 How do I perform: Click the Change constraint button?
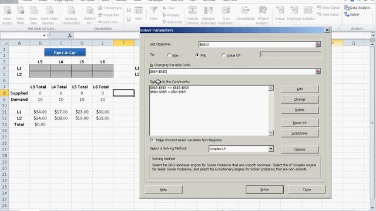tap(300, 99)
